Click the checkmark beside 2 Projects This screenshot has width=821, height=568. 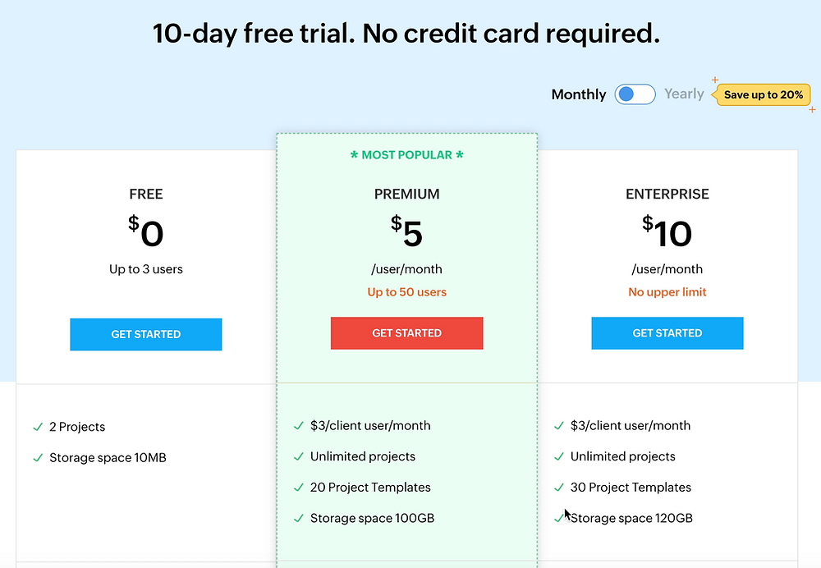pyautogui.click(x=38, y=427)
